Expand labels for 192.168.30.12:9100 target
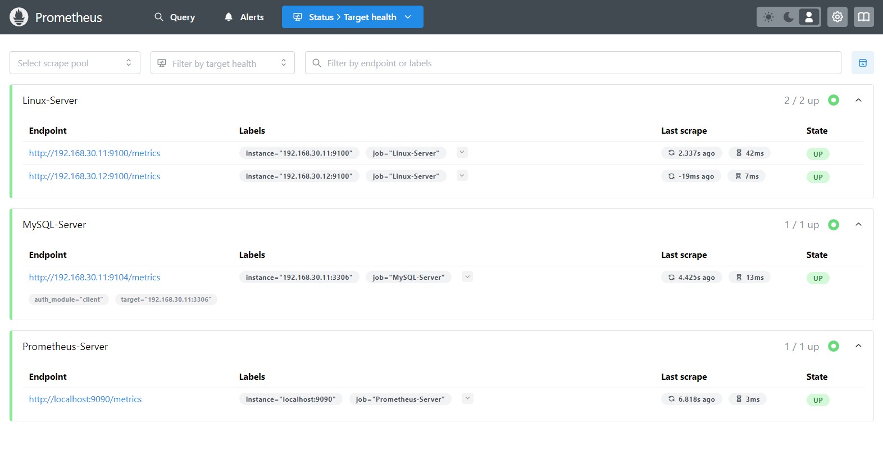 coord(462,176)
